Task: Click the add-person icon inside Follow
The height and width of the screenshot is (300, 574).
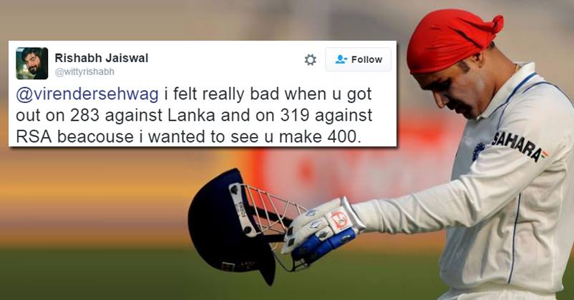Action: [x=341, y=59]
